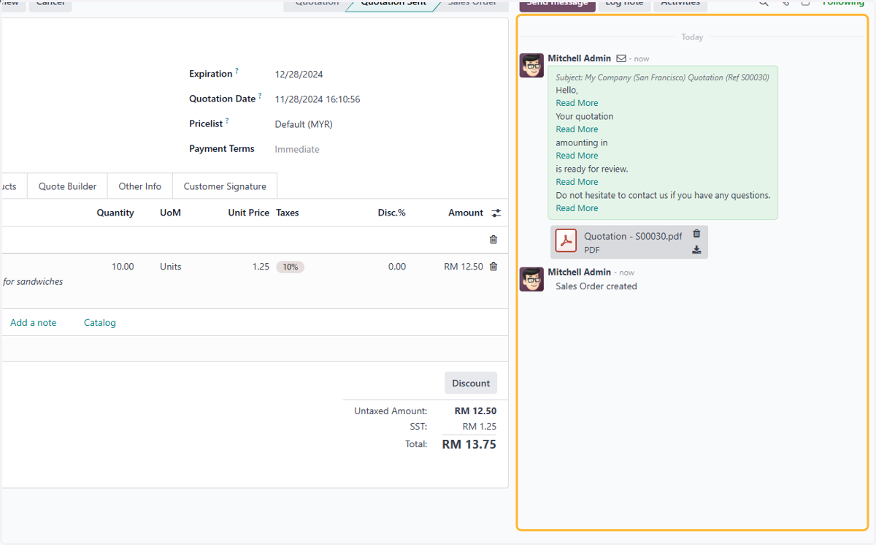Show help tooltip for Expiration
Screen dimensions: 876x545
(x=237, y=72)
